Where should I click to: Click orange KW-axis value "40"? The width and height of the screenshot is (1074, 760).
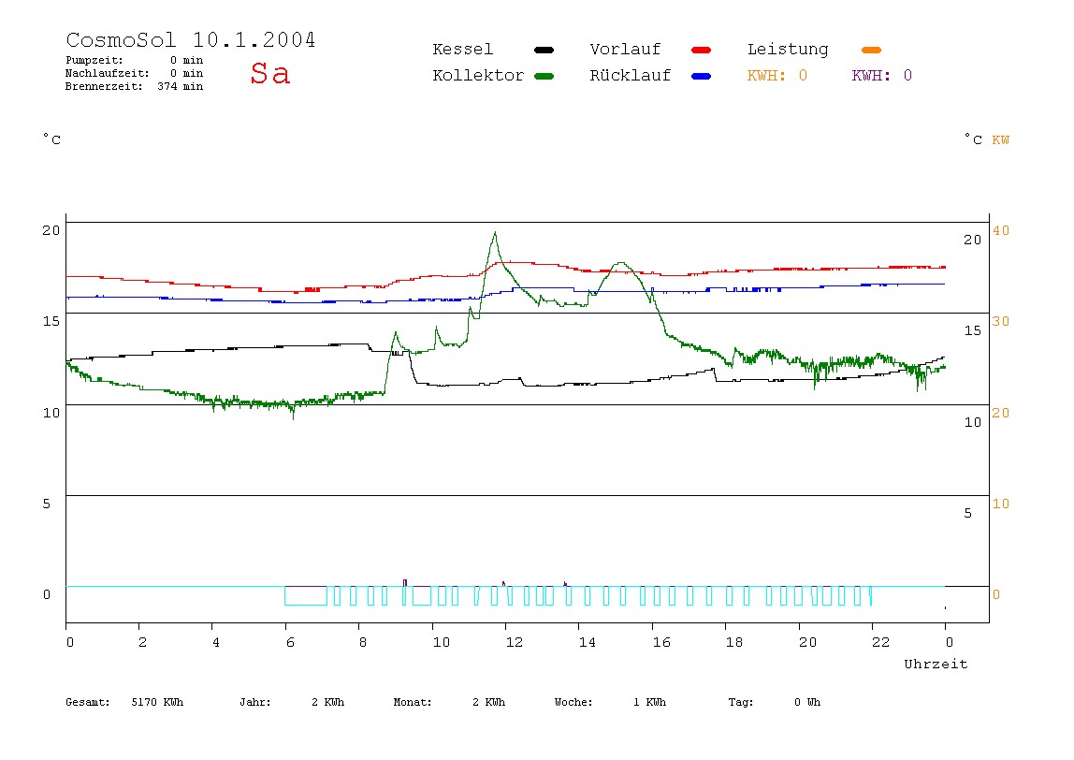pyautogui.click(x=1001, y=231)
